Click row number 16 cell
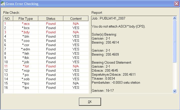180x110 pixels. click(8, 87)
